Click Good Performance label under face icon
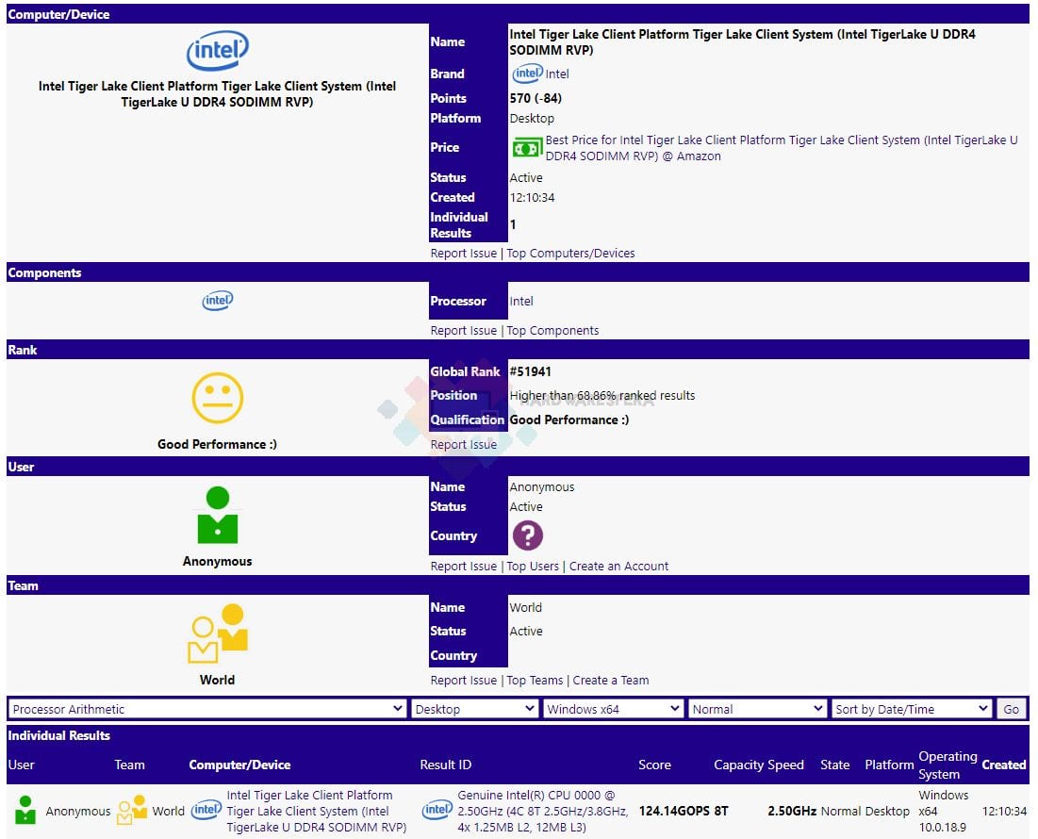The width and height of the screenshot is (1038, 839). click(217, 445)
